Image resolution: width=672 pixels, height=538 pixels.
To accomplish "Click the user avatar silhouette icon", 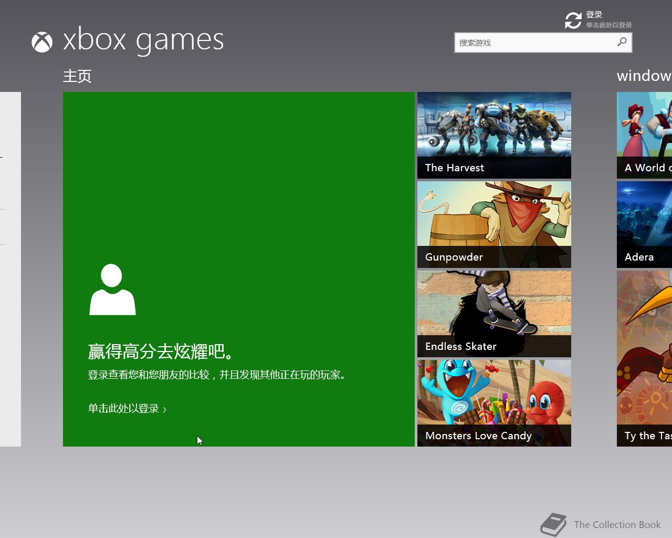I will 112,289.
